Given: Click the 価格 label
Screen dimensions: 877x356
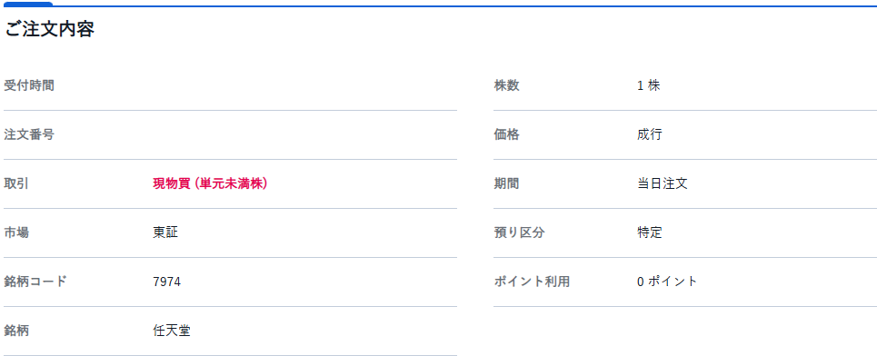Looking at the screenshot, I should pyautogui.click(x=507, y=134).
